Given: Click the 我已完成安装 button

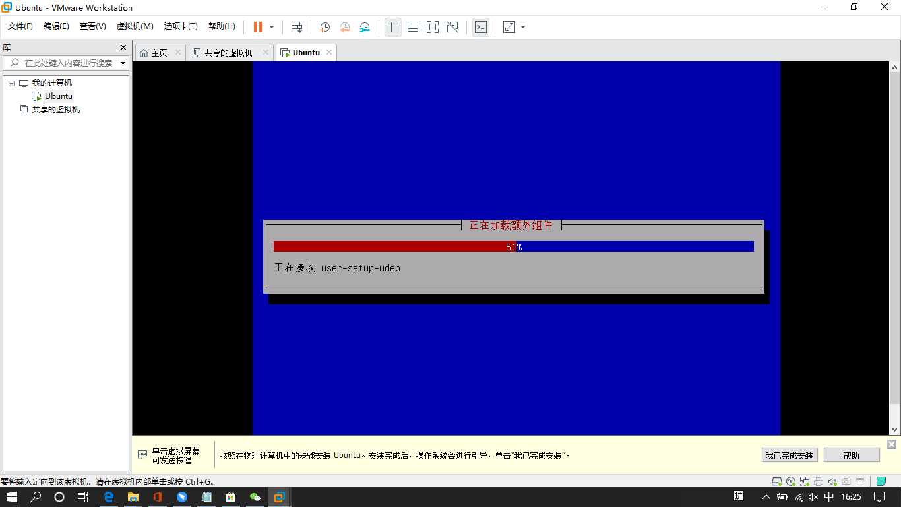Looking at the screenshot, I should tap(790, 455).
